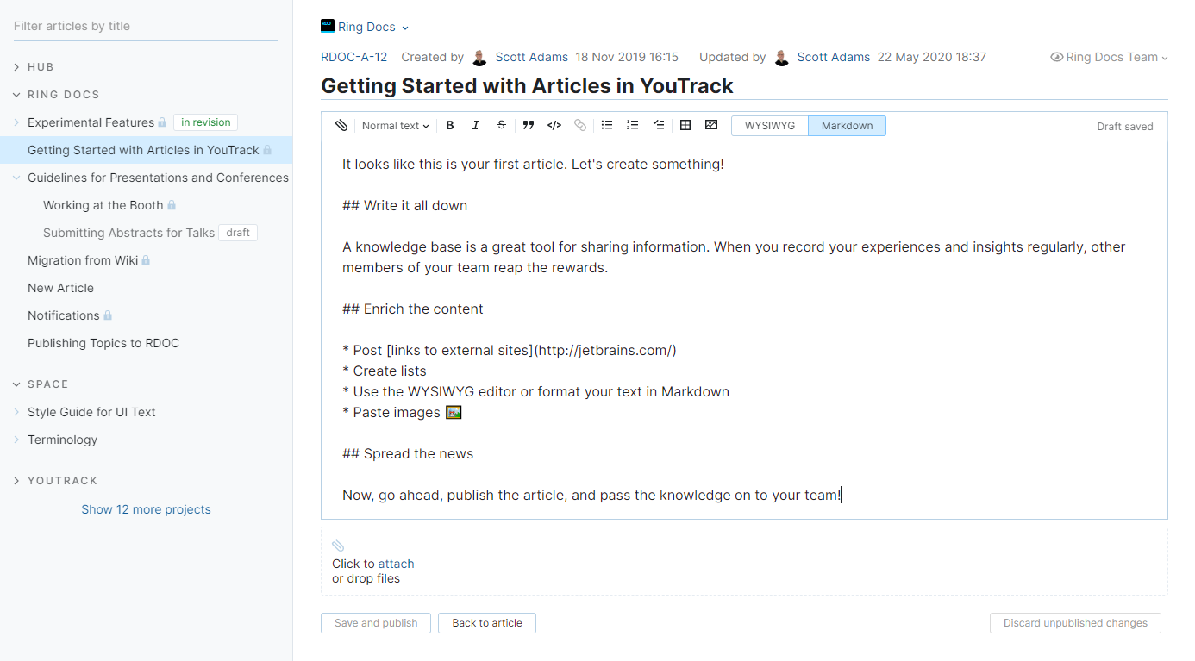Image resolution: width=1195 pixels, height=661 pixels.
Task: Insert a checklist
Action: pos(659,126)
